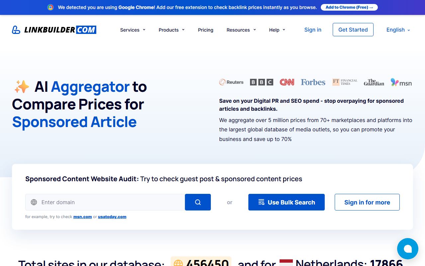The width and height of the screenshot is (425, 266).
Task: Click the msn butterfly logo
Action: pos(401,82)
